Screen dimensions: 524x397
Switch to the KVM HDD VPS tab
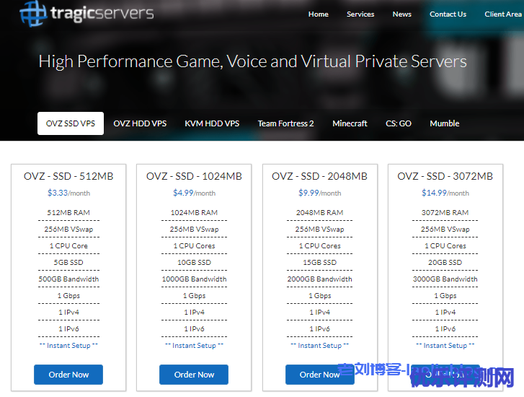[212, 123]
